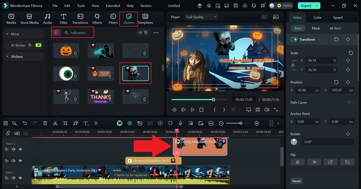Click the Rotate dial knob

click(x=294, y=142)
